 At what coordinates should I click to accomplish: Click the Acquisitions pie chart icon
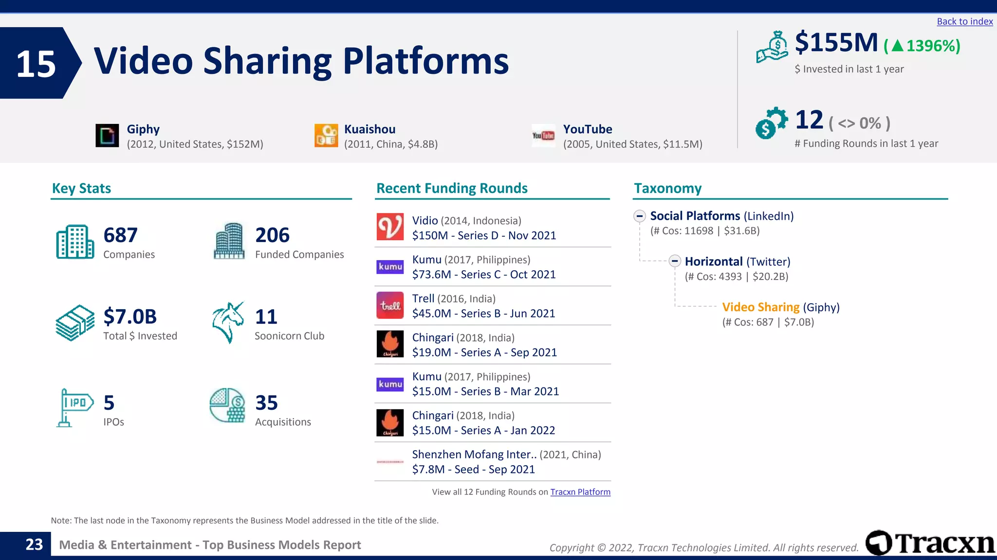227,405
